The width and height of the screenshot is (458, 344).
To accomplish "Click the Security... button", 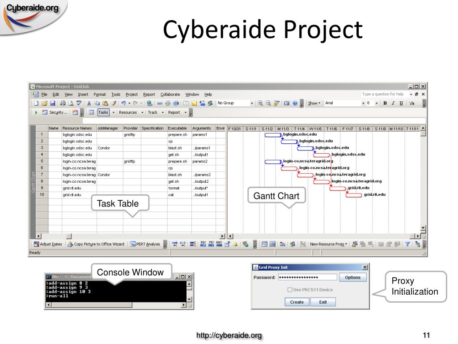I will [55, 112].
